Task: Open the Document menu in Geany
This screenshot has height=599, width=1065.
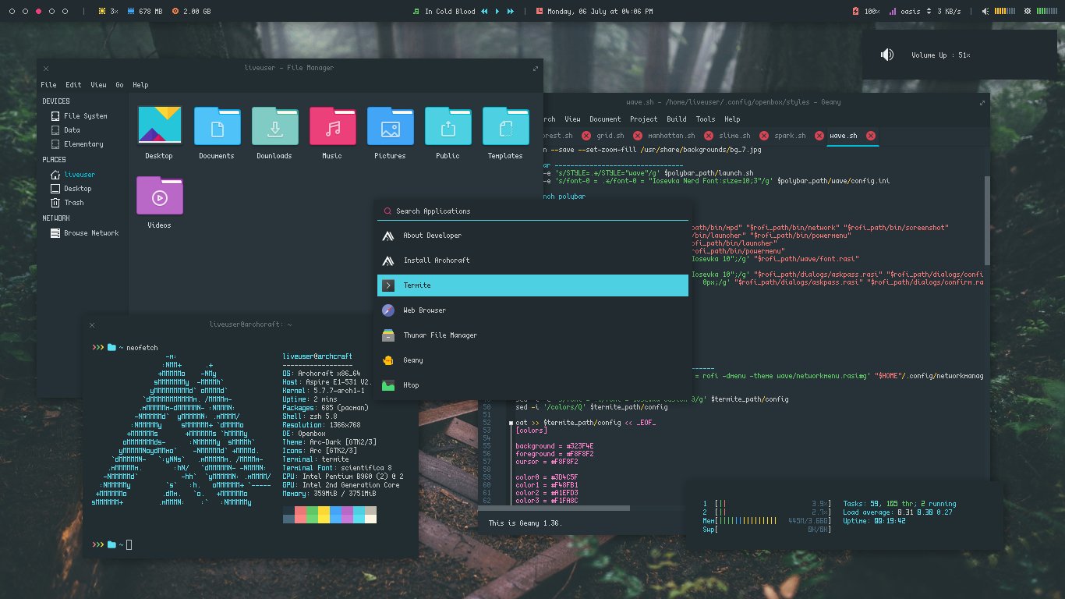Action: click(x=603, y=119)
